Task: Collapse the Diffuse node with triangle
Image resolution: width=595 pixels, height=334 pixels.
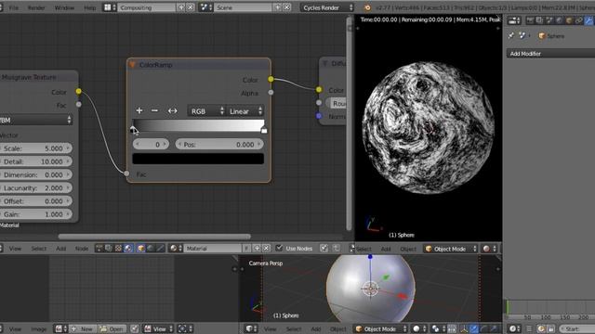Action: coord(325,64)
